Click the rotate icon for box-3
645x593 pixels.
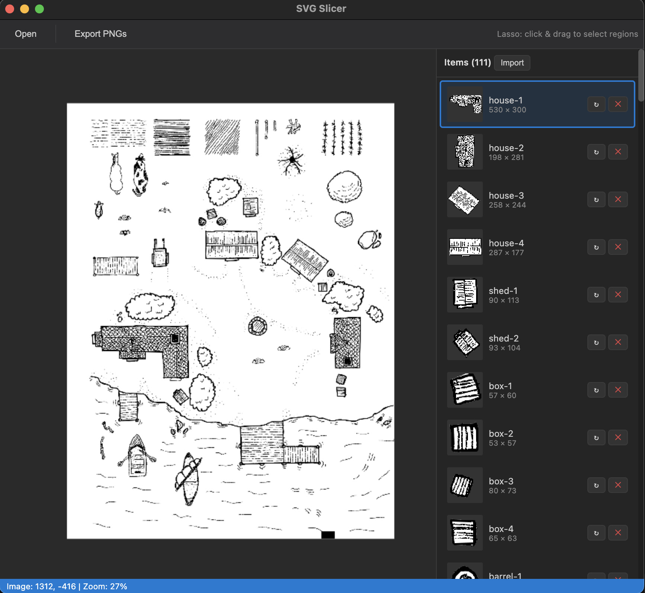point(596,485)
